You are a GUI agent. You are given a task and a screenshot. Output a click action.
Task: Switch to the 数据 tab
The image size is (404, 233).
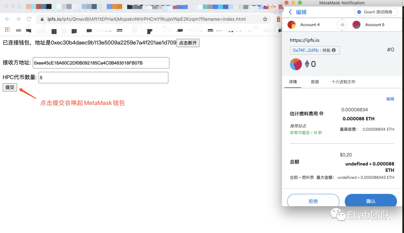click(315, 82)
